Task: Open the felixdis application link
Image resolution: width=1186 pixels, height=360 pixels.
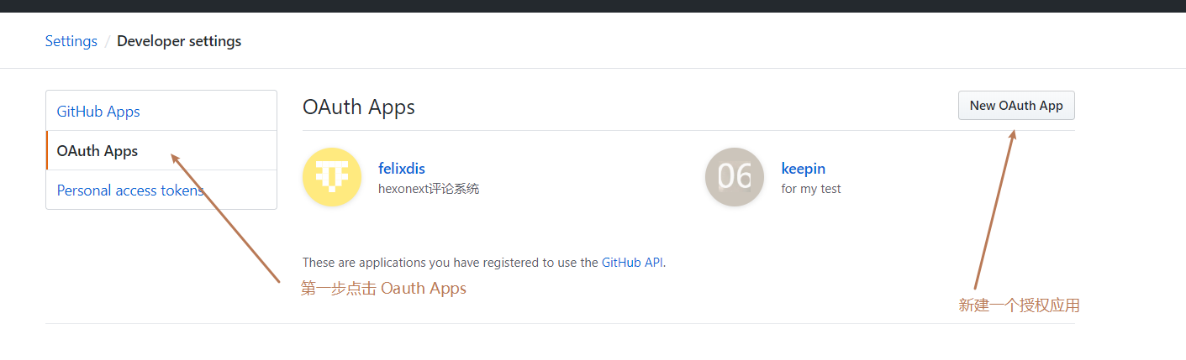Action: (402, 169)
